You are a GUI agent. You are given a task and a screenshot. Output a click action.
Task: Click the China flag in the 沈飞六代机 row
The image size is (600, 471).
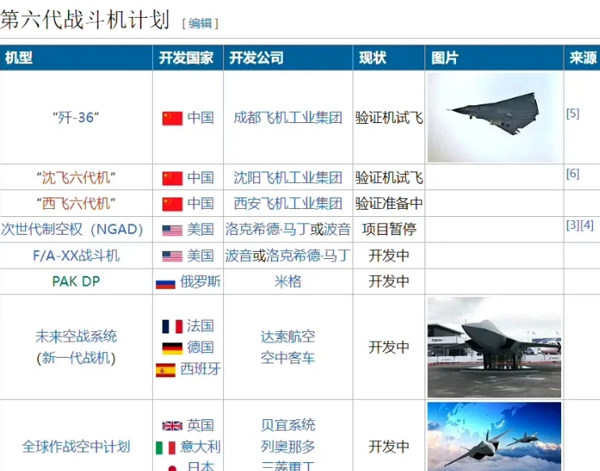tap(172, 178)
